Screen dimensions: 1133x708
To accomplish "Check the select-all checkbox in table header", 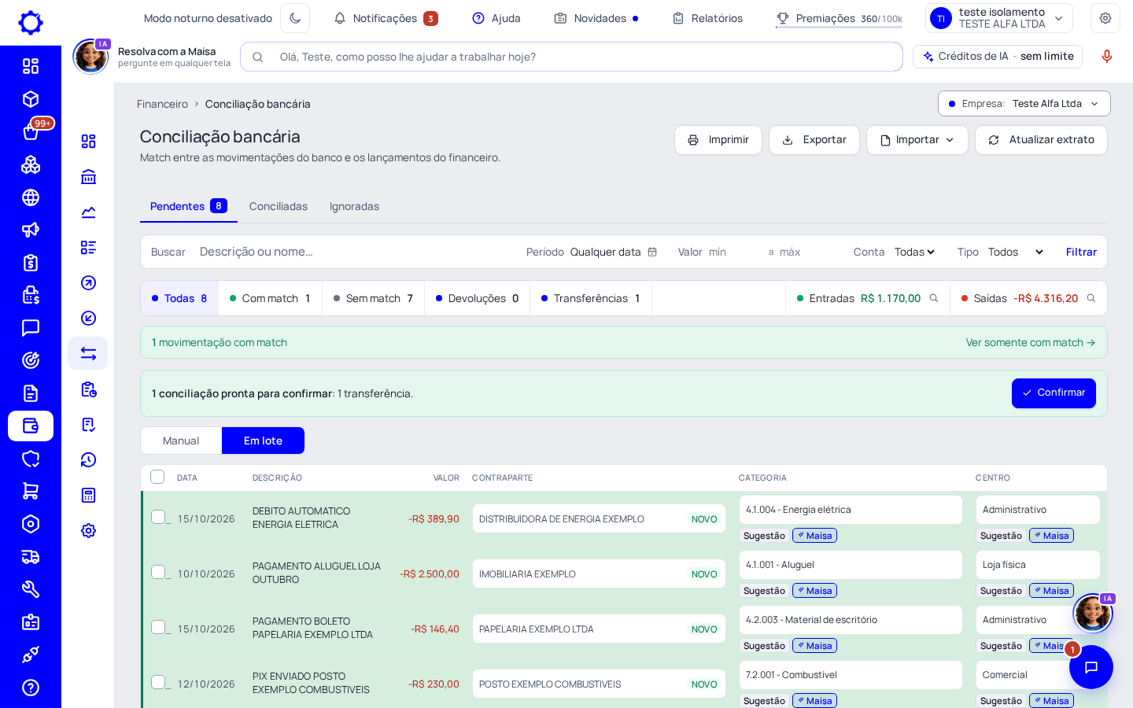I will 157,477.
